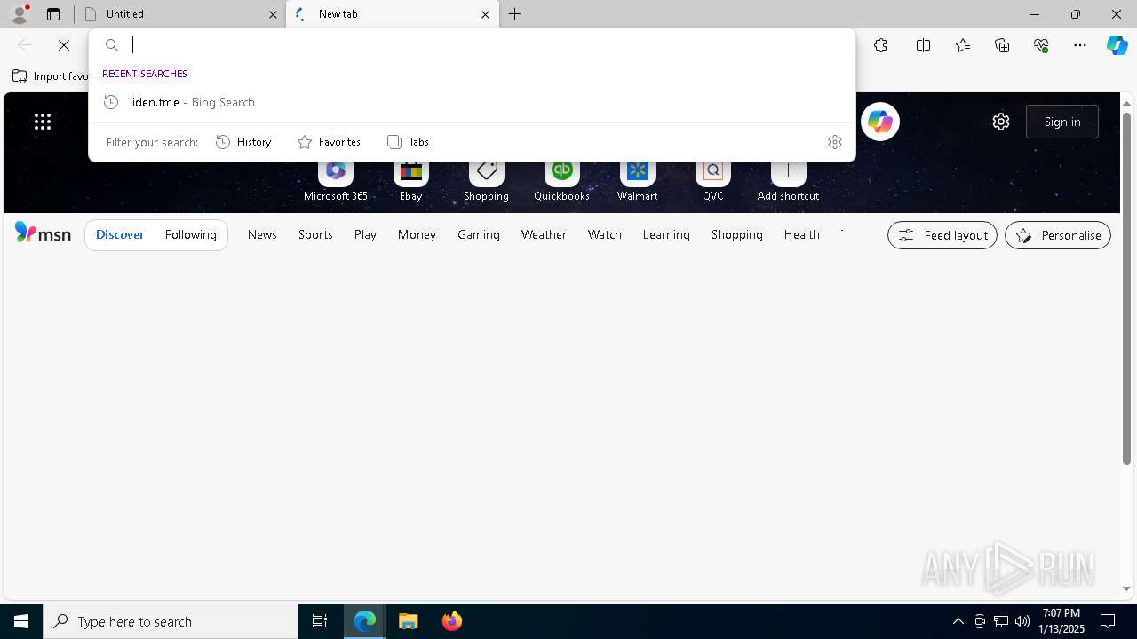Viewport: 1137px width, 639px height.
Task: Close the Untitled tab
Action: [274, 14]
